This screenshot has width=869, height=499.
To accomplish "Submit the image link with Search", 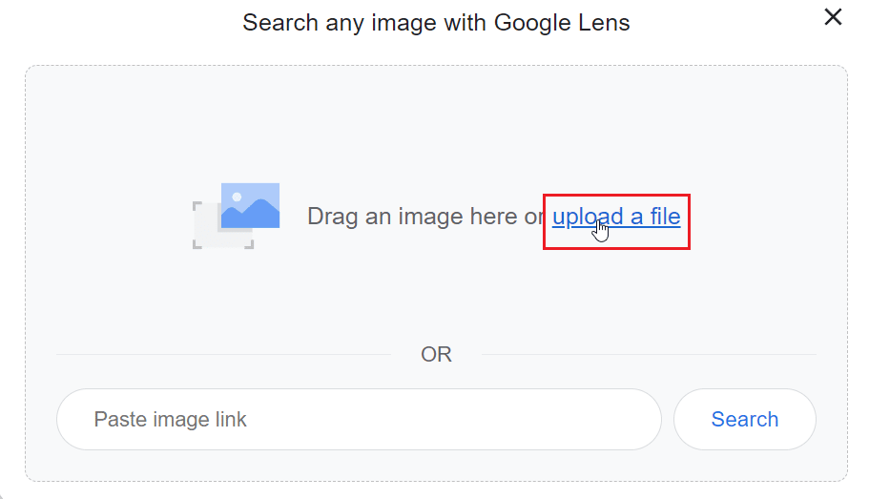I will [x=744, y=420].
